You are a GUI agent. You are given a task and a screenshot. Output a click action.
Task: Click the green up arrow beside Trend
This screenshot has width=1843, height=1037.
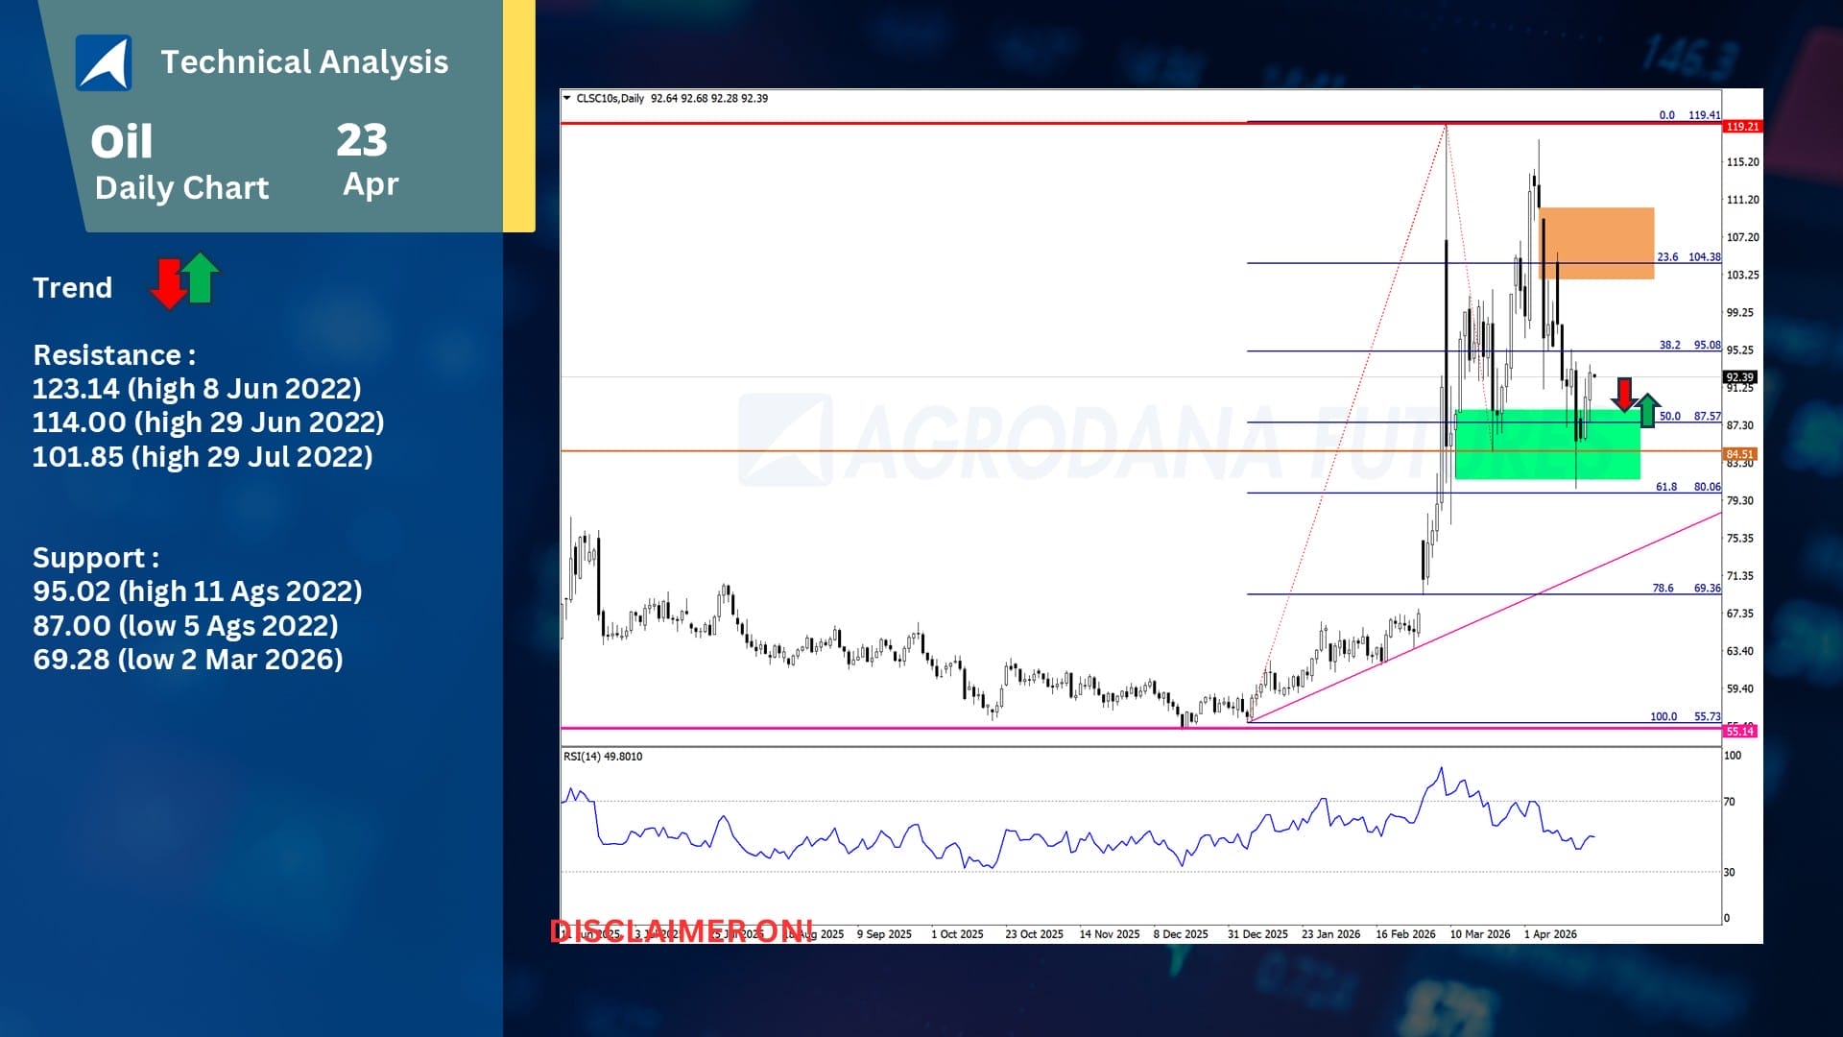pyautogui.click(x=201, y=277)
